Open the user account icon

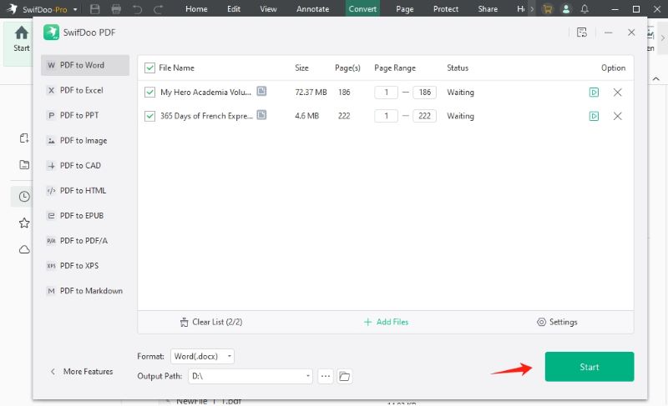pyautogui.click(x=566, y=9)
